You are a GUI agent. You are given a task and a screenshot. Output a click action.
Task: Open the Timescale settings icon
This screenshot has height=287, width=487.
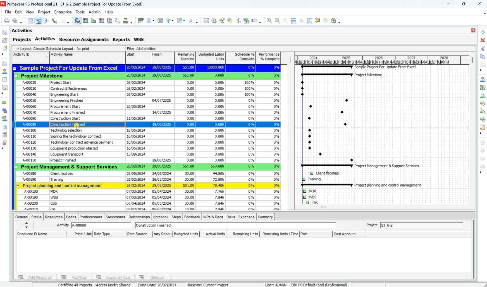point(160,21)
